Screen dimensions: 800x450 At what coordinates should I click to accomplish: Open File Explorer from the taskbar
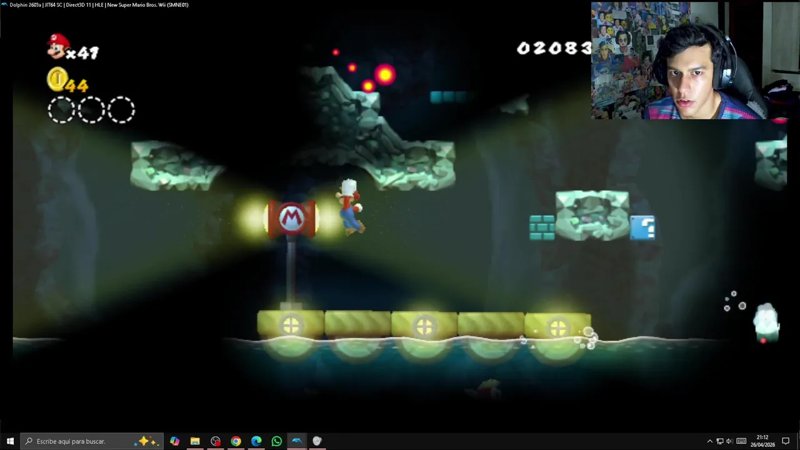click(x=195, y=441)
